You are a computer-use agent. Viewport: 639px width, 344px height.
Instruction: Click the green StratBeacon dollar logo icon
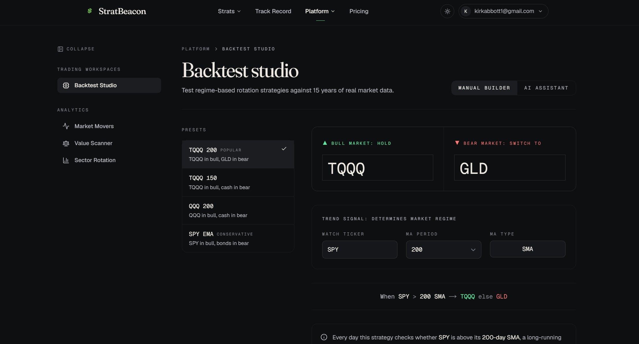[90, 11]
